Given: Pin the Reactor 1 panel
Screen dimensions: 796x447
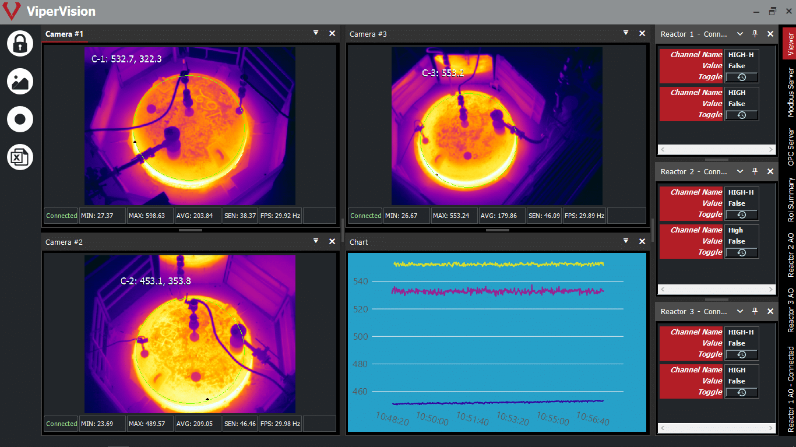Looking at the screenshot, I should pyautogui.click(x=755, y=34).
